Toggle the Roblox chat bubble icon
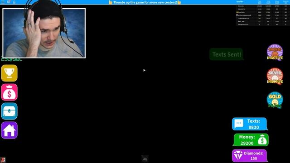 pyautogui.click(x=9, y=2)
